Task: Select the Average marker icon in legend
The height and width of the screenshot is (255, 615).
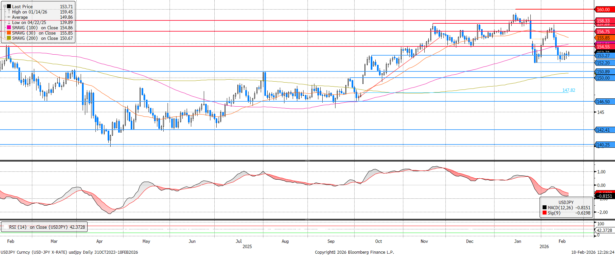Action: pos(9,17)
